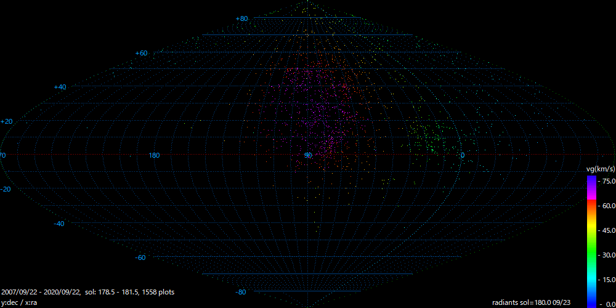Click the 15.0 velocity scale label
The image size is (616, 308).
pos(607,280)
